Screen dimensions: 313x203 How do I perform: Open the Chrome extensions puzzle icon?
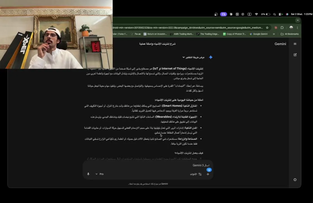[x=282, y=28]
